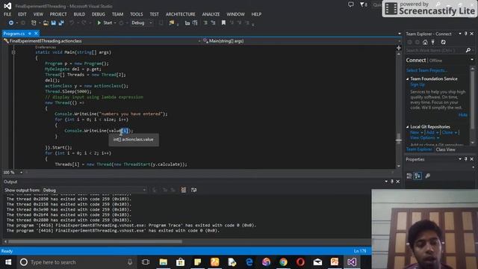478x269 pixels.
Task: Click the Search Work Items magnifier icon
Action: pos(468,50)
